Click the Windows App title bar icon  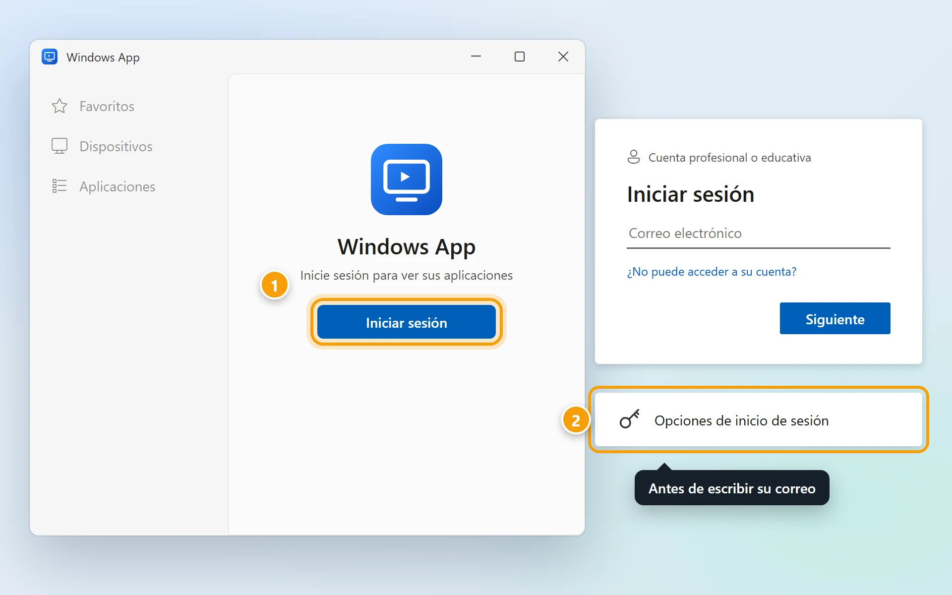pos(50,57)
